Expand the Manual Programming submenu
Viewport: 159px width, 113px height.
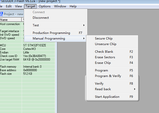click(x=55, y=39)
